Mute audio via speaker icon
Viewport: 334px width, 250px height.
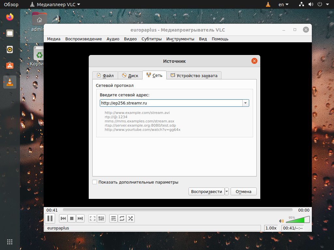click(x=281, y=221)
